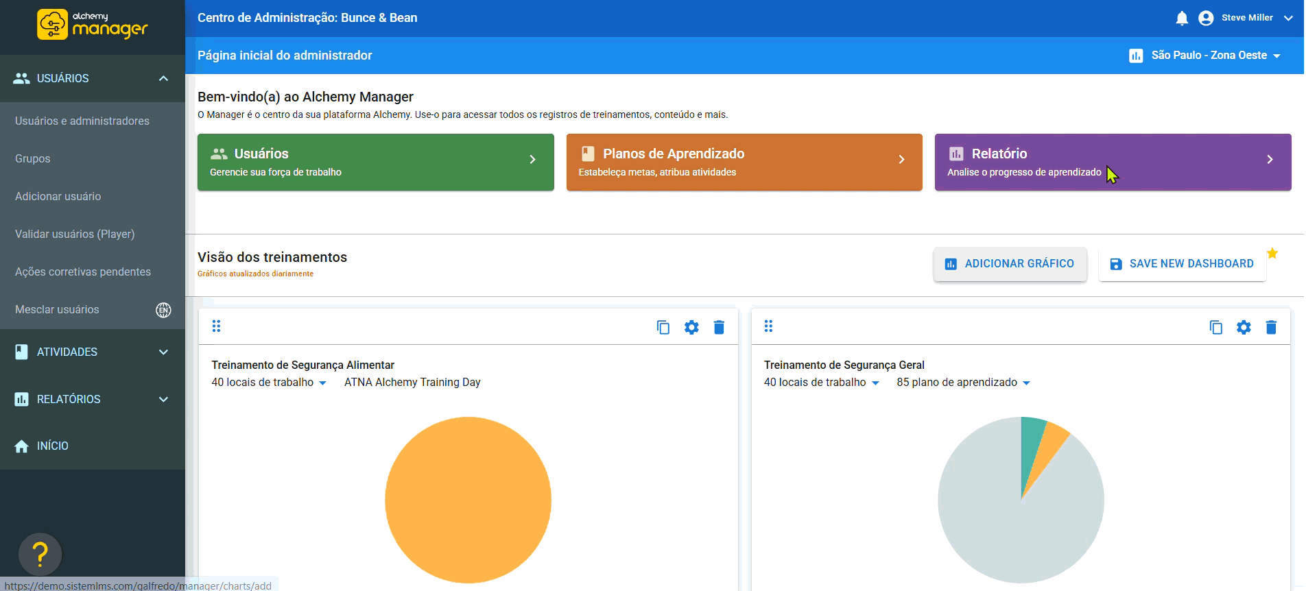Open the São Paulo - Zona Oeste location dropdown
Screen dimensions: 1306x591
click(1215, 56)
